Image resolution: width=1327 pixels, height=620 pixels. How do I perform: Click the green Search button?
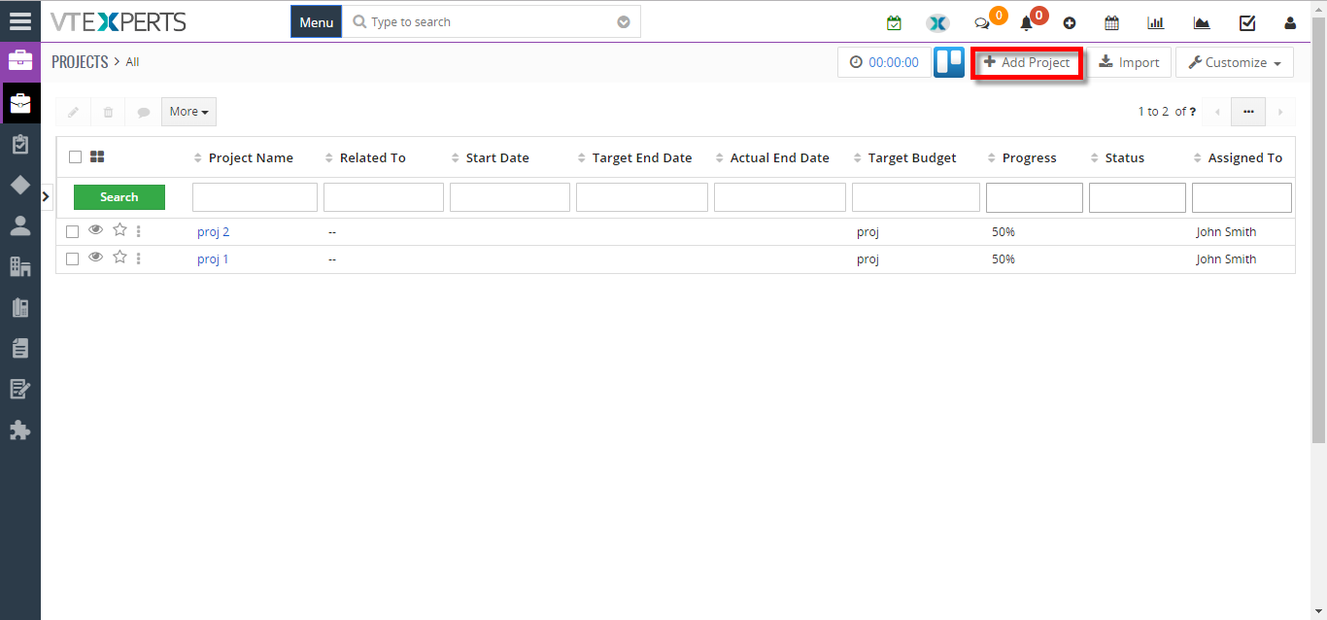(x=119, y=197)
